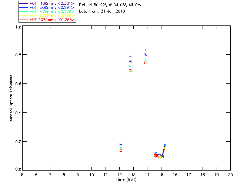Click the y-axis tick label 0.0
This screenshot has width=237, height=189.
(18, 169)
